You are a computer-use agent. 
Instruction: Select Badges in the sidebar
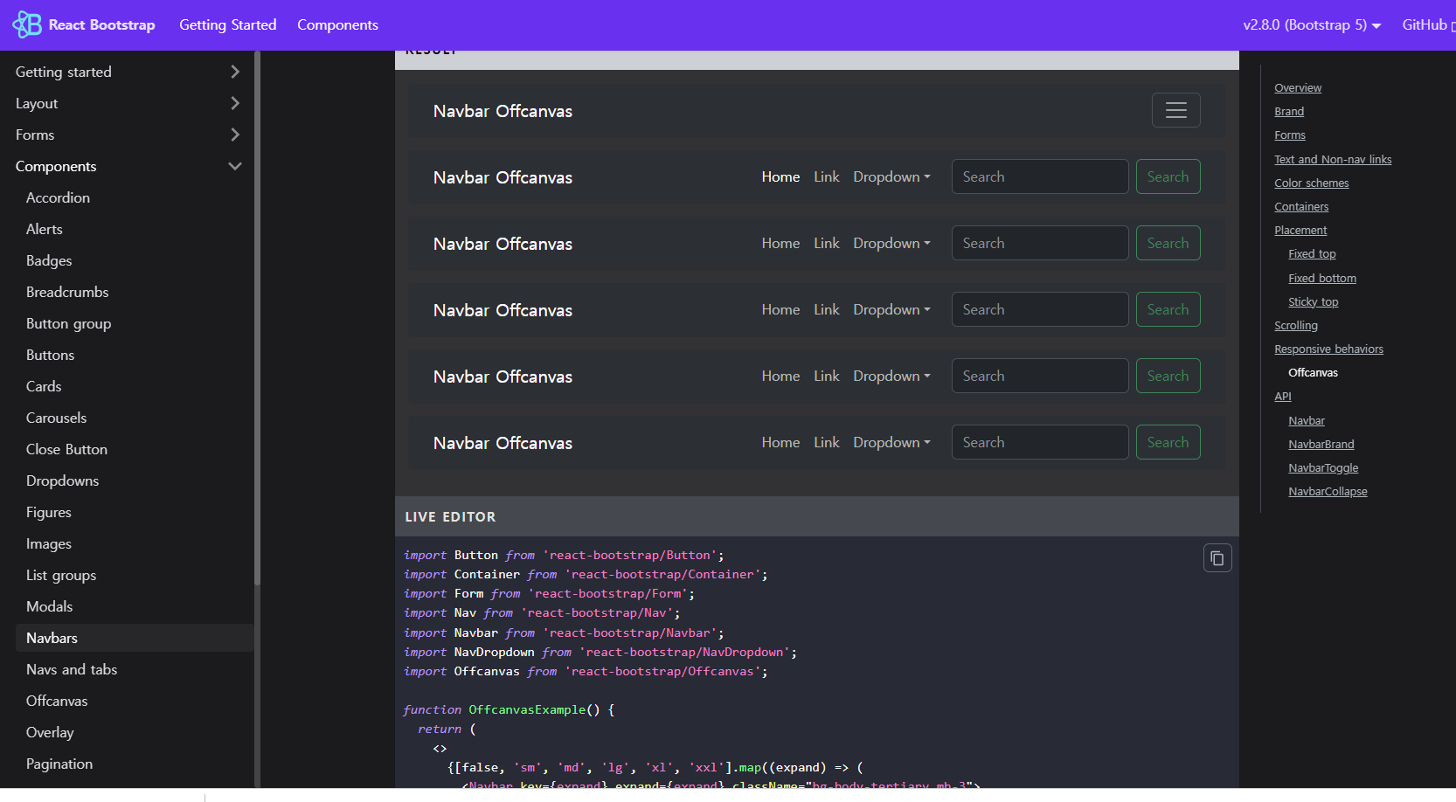pyautogui.click(x=49, y=260)
